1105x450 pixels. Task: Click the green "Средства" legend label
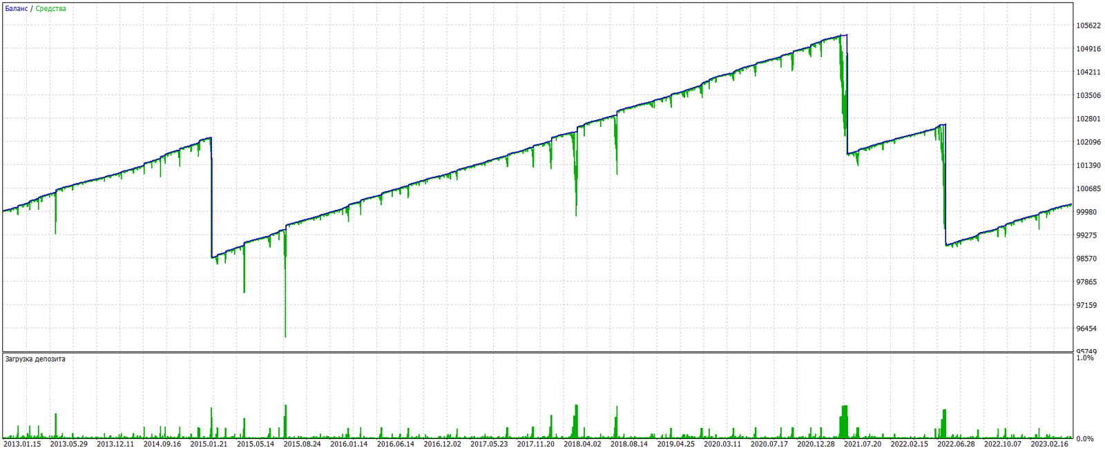click(x=50, y=9)
